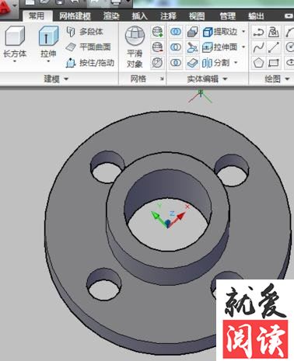This screenshot has width=294, height=361.
Task: Start the Circle draw tool
Action: (x=289, y=47)
